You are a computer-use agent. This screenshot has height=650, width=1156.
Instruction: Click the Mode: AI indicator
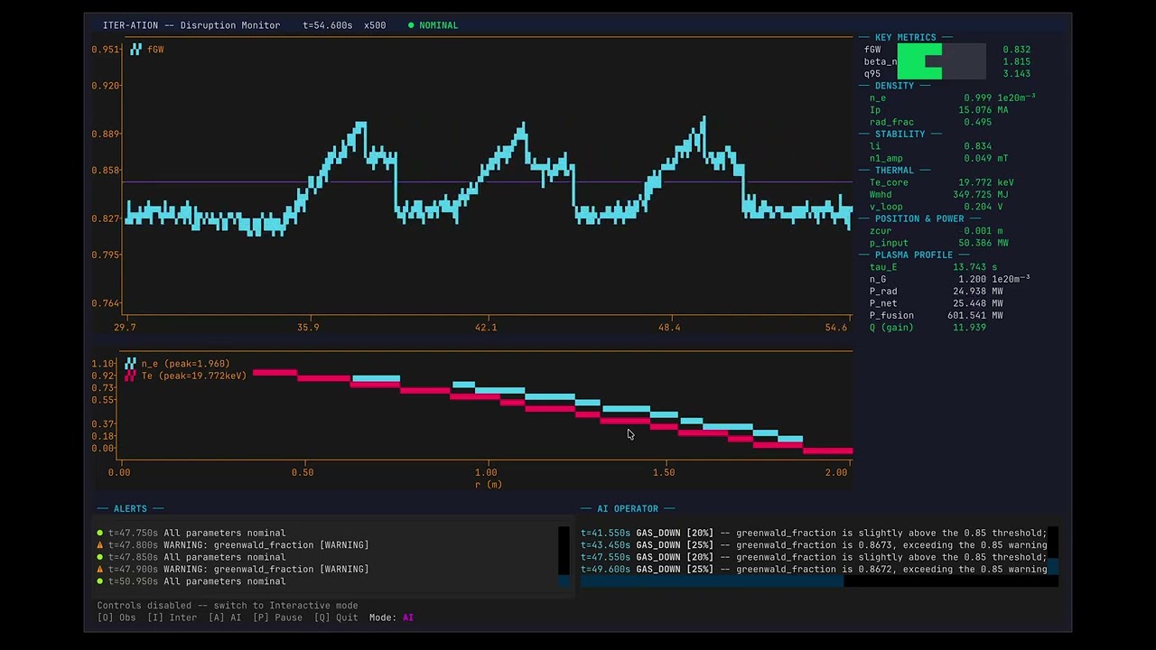[391, 617]
